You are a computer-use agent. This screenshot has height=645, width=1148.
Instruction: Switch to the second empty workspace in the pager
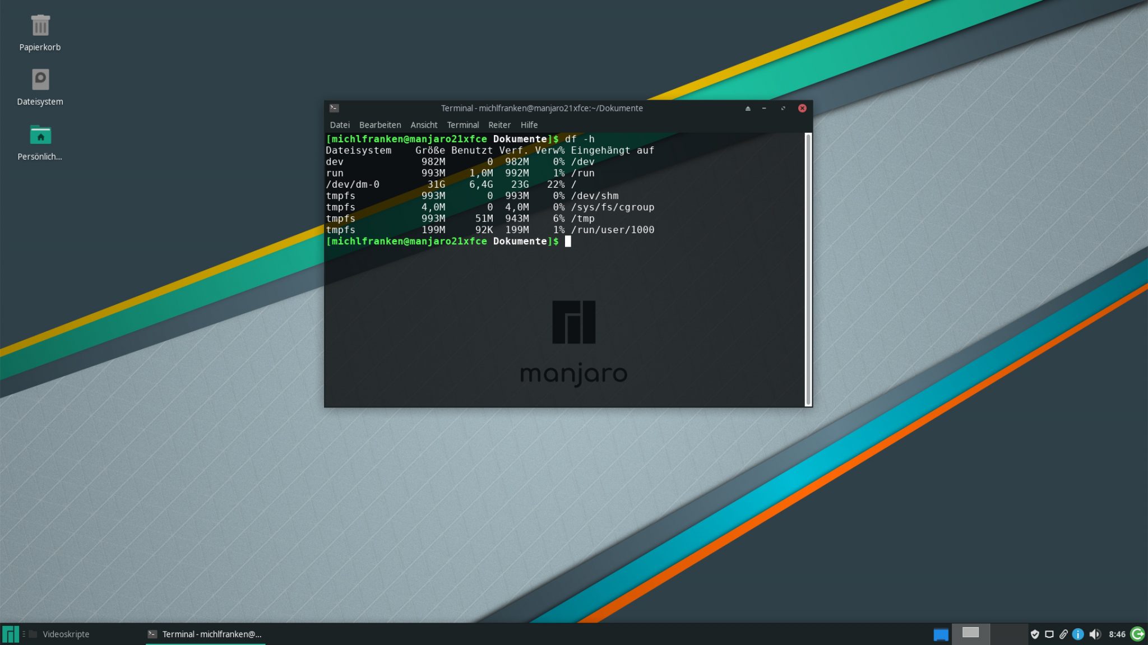click(1009, 634)
